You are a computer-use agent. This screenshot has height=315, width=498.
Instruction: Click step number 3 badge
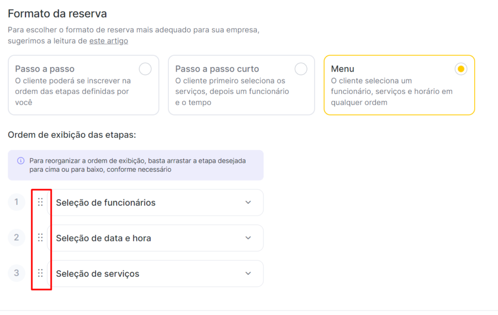[x=16, y=273]
